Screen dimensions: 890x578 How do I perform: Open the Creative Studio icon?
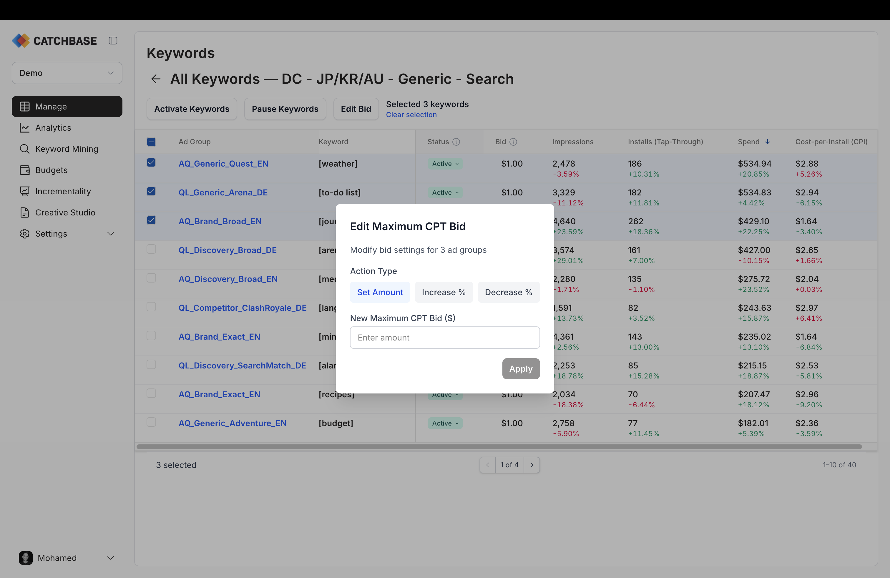point(25,212)
